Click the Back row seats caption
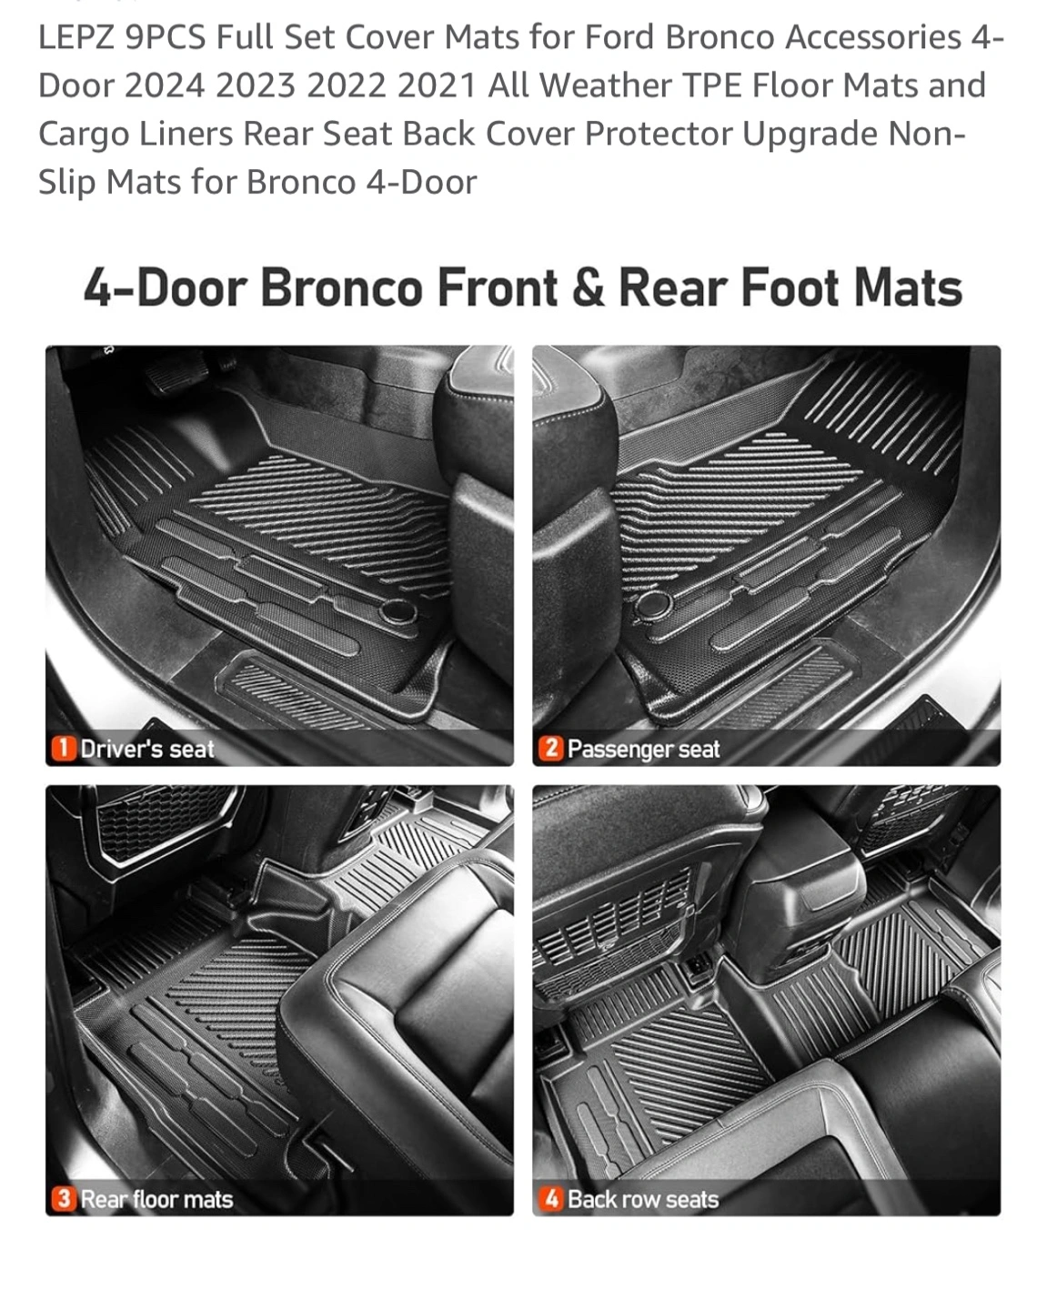Screen dimensions: 1047x1310 pos(643,1199)
